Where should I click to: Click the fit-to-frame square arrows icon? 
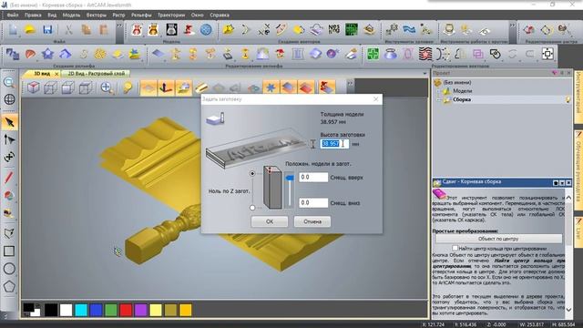(547, 54)
